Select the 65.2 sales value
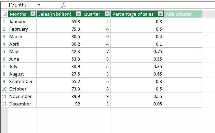 [x=59, y=81]
